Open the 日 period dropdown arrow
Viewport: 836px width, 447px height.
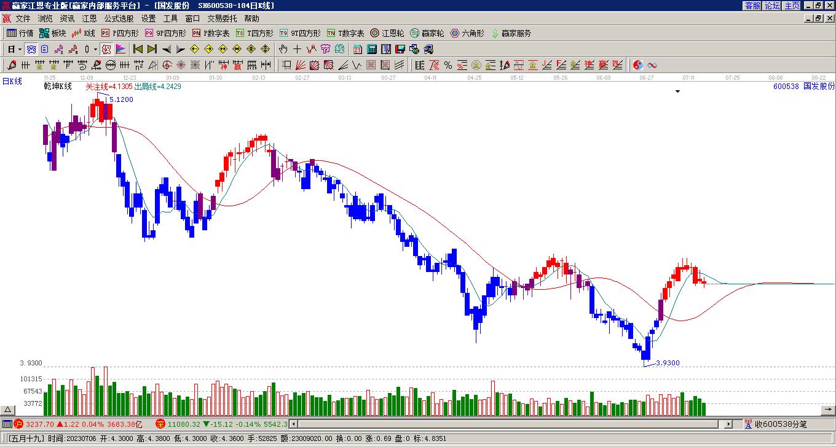click(x=20, y=49)
